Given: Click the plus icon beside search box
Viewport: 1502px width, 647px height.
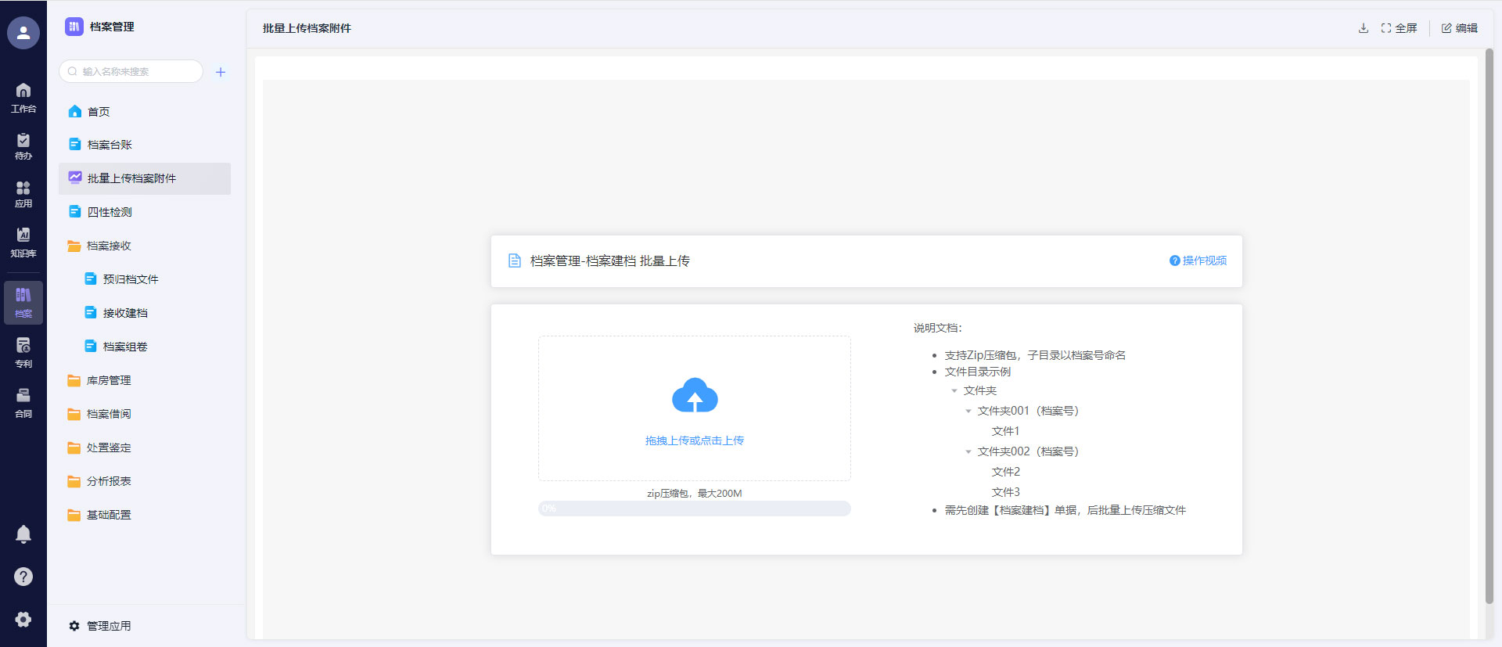Looking at the screenshot, I should (x=221, y=72).
